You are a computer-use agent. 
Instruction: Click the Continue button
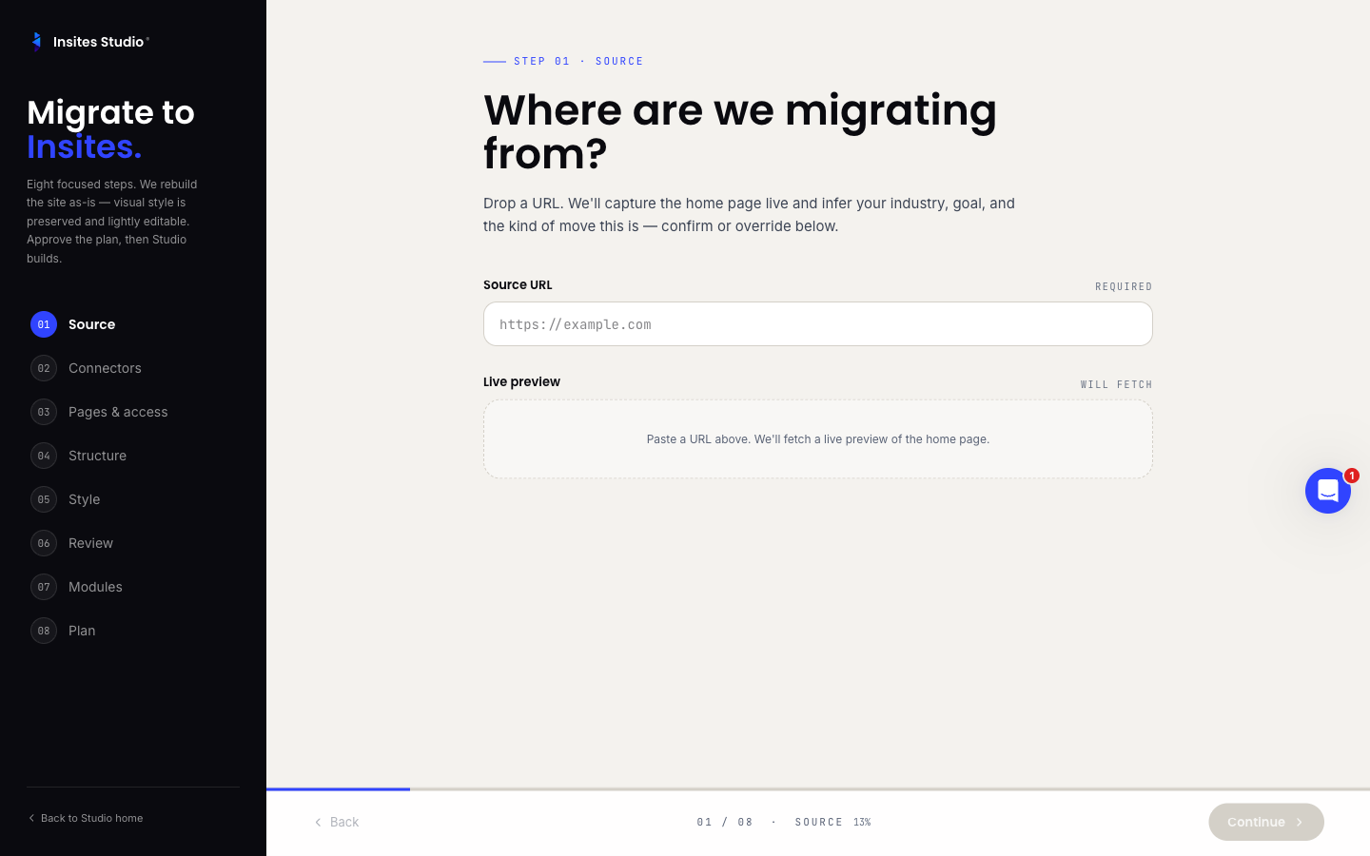(1265, 822)
